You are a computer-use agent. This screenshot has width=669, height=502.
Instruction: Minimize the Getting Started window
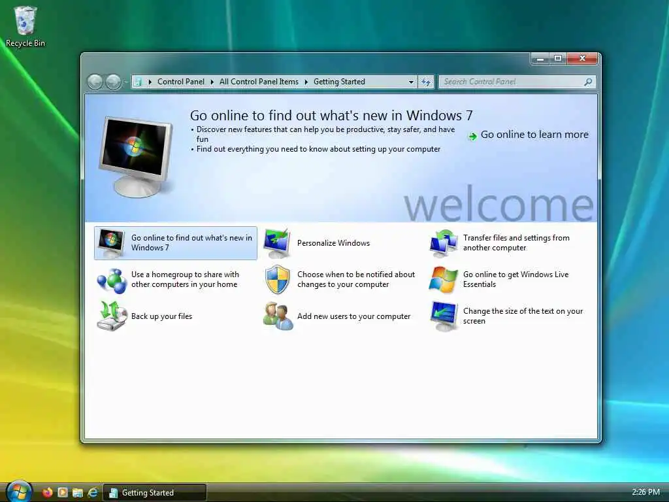click(540, 58)
